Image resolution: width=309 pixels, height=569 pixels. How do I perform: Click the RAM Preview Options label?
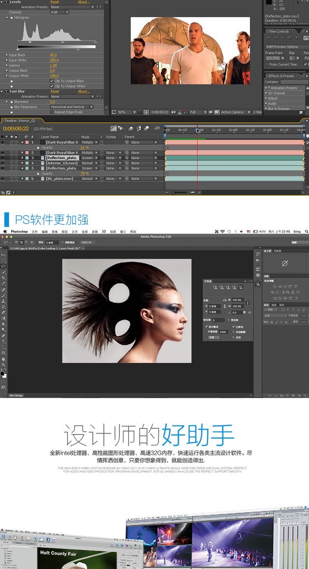click(282, 47)
